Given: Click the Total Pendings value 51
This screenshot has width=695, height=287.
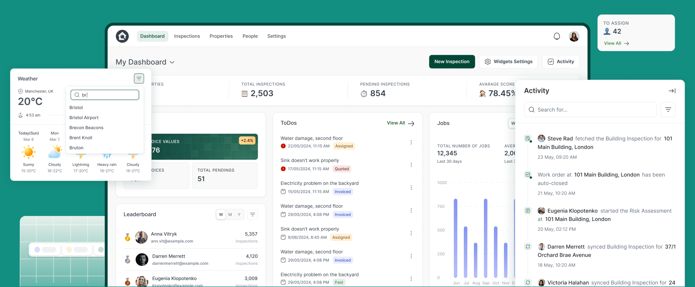Looking at the screenshot, I should (x=201, y=179).
